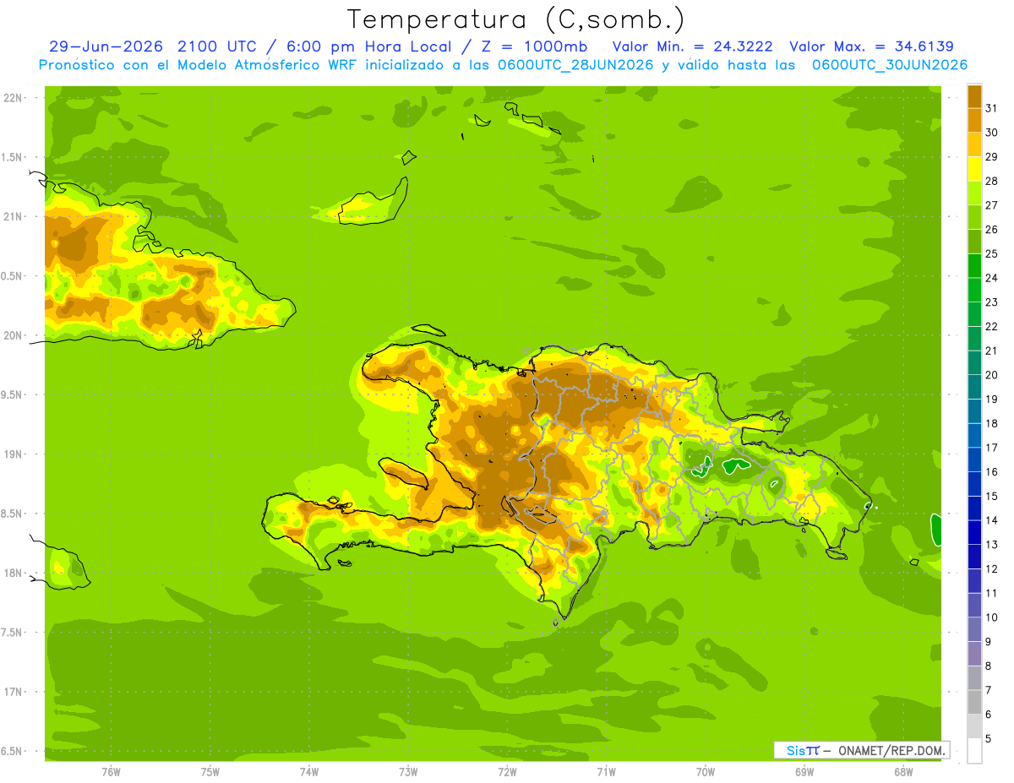This screenshot has height=783, width=1014.
Task: Click the "68W" longitude axis label
Action: tap(903, 771)
